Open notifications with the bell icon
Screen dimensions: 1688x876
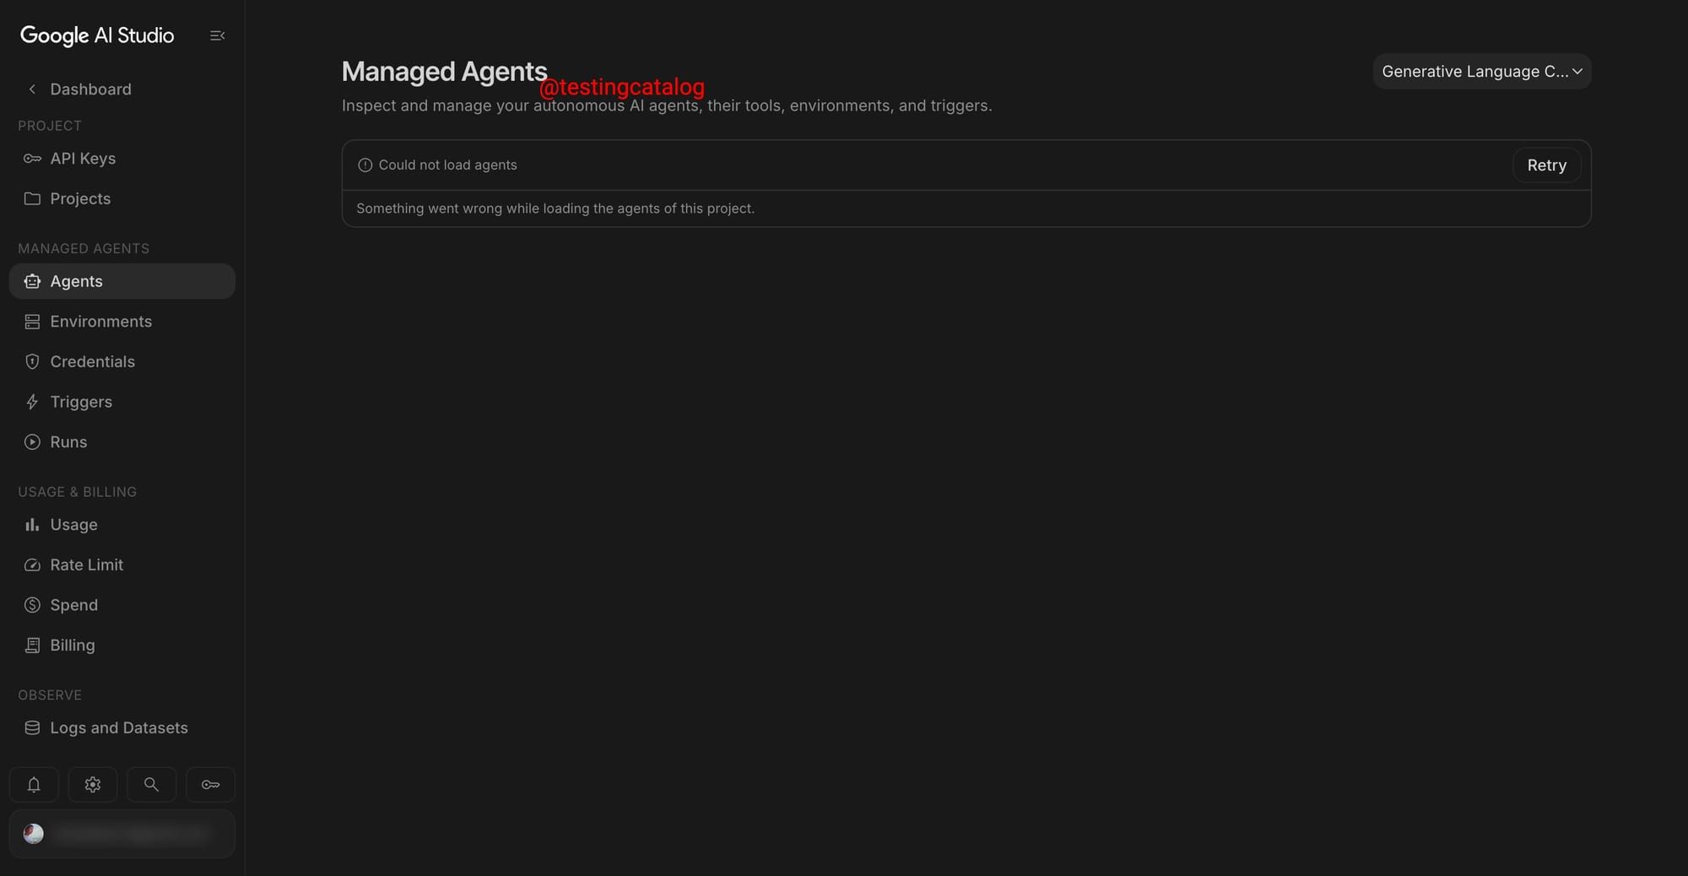[34, 785]
